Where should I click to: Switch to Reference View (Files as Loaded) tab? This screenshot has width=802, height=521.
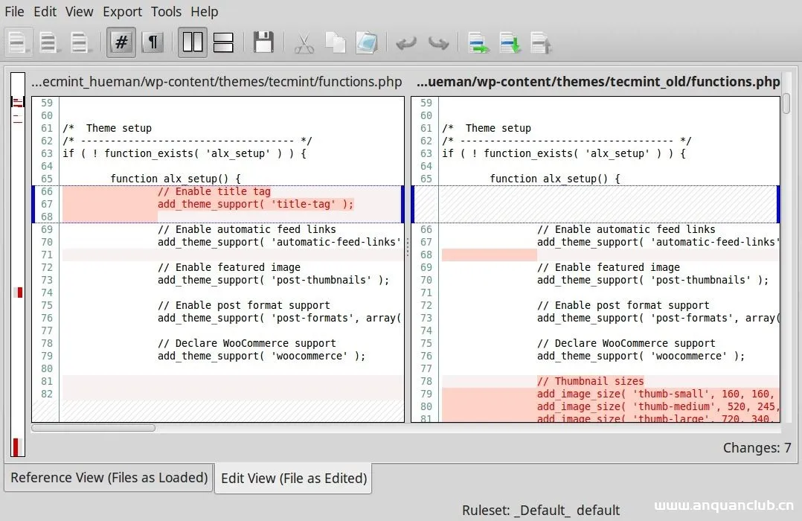point(109,478)
